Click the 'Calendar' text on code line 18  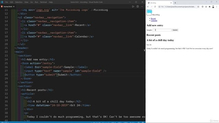[x=81, y=37]
